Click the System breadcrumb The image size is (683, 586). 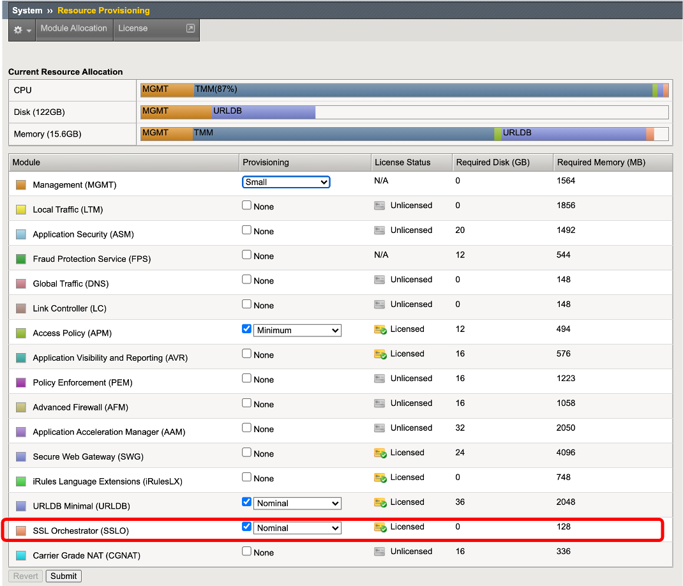click(x=27, y=10)
